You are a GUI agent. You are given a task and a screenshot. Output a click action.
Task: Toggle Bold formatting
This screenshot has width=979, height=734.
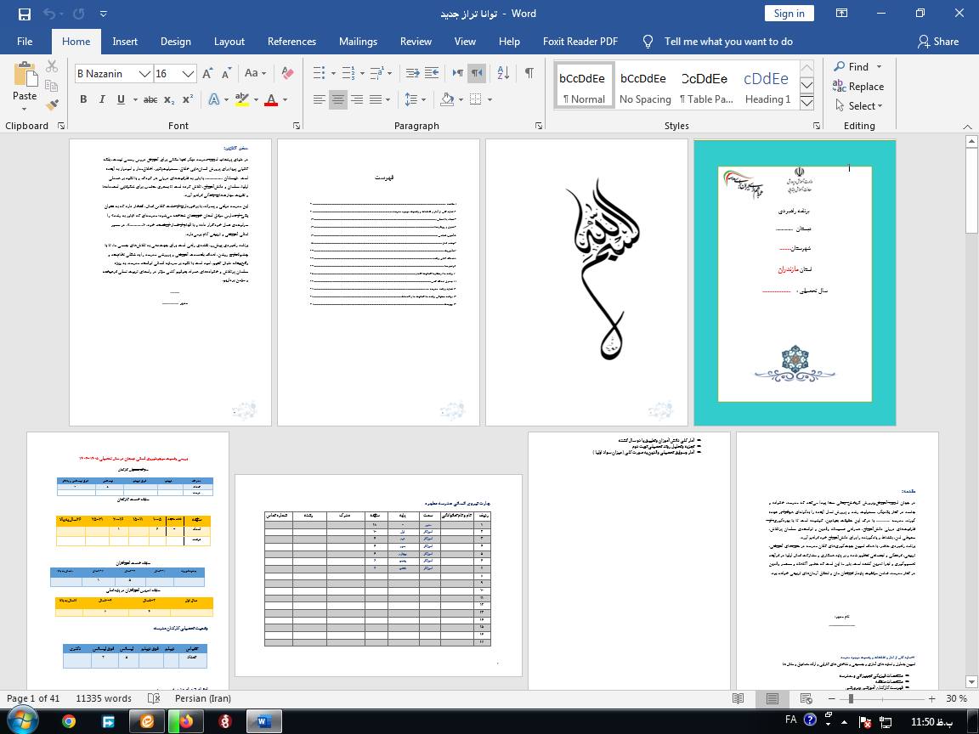click(x=83, y=99)
